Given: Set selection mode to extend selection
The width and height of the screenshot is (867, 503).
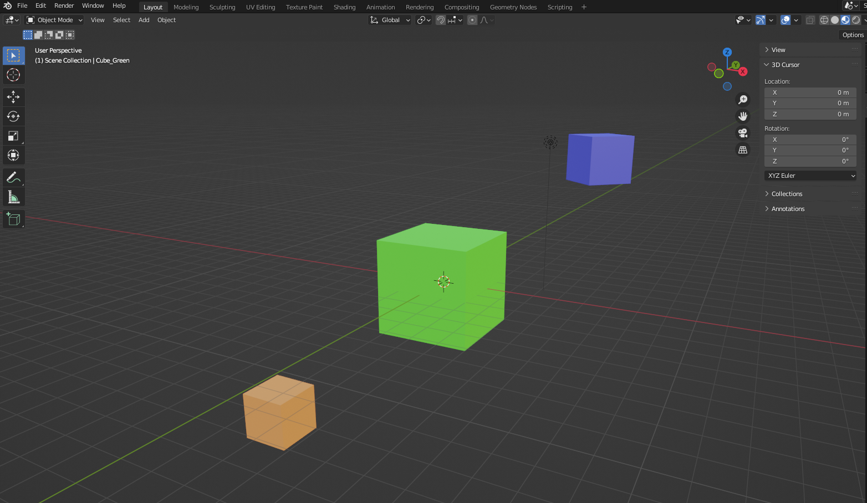Looking at the screenshot, I should [x=38, y=34].
